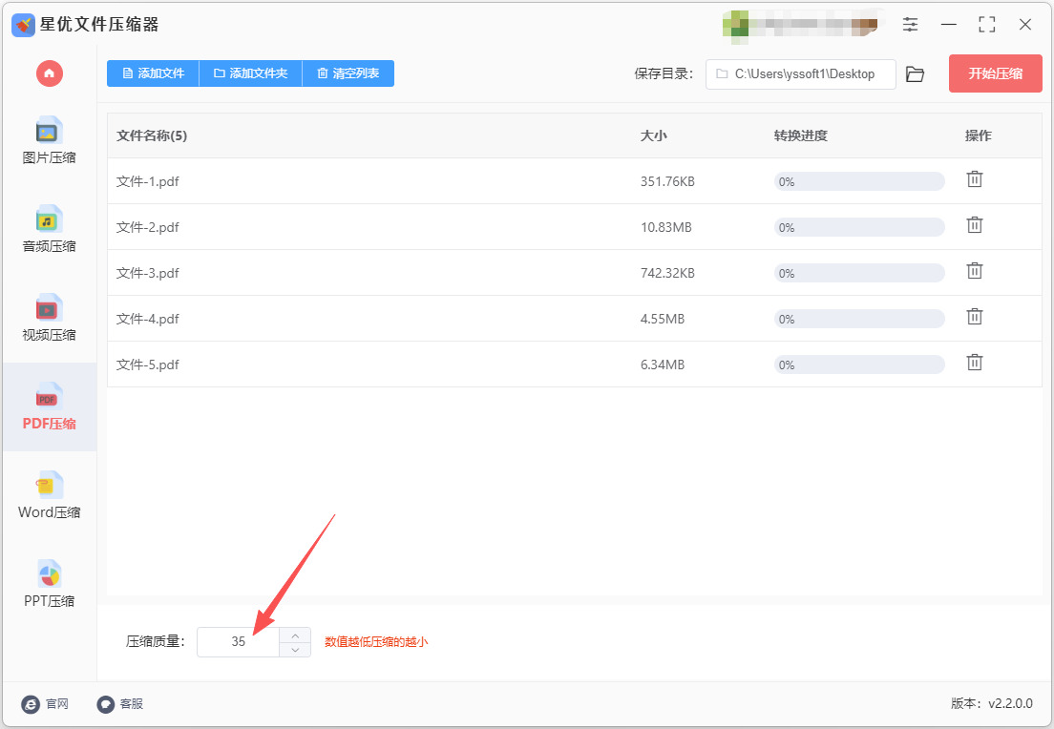Minimize the 星优文件压缩器 window
1054x729 pixels.
(948, 25)
